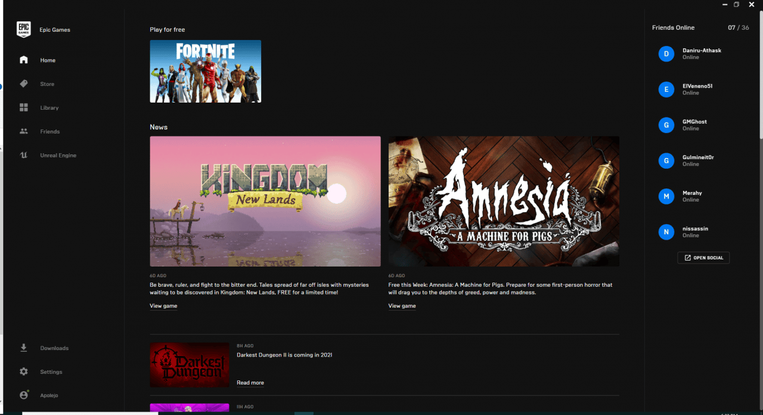This screenshot has height=415, width=763.
Task: Click Read more under Darkest Dungeon news
Action: coord(250,382)
